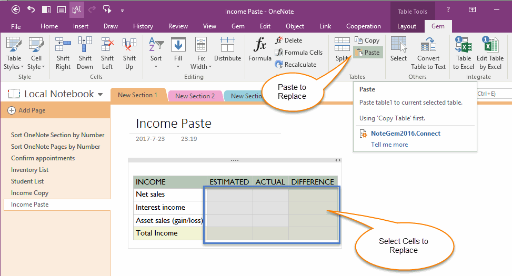Image resolution: width=512 pixels, height=276 pixels.
Task: Click the Redo icon in quick access toolbar
Action: [x=92, y=10]
